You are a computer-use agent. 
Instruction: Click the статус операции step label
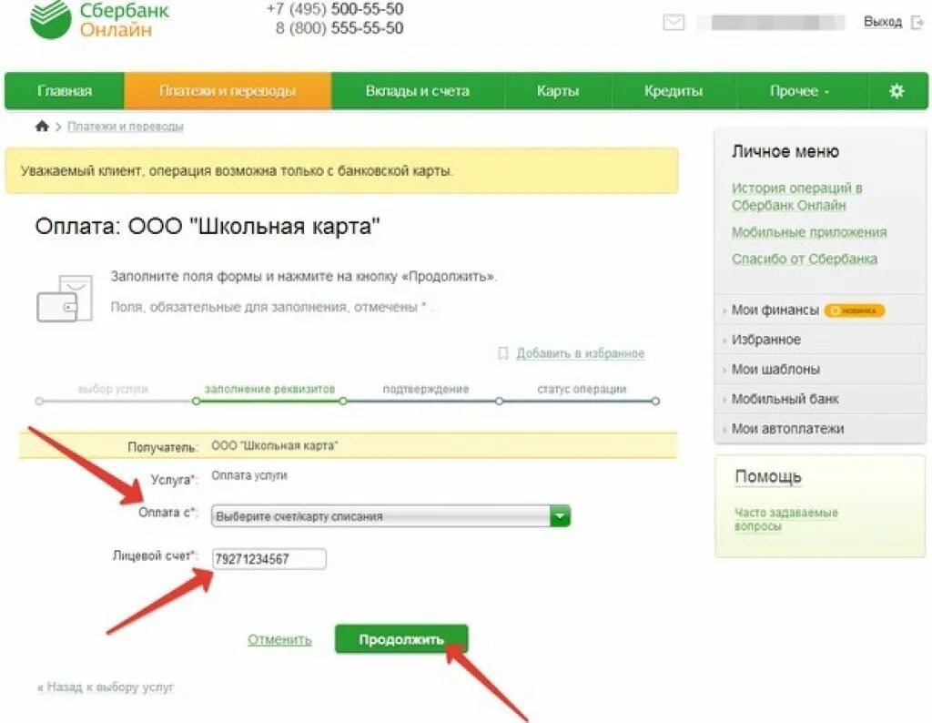click(x=582, y=389)
